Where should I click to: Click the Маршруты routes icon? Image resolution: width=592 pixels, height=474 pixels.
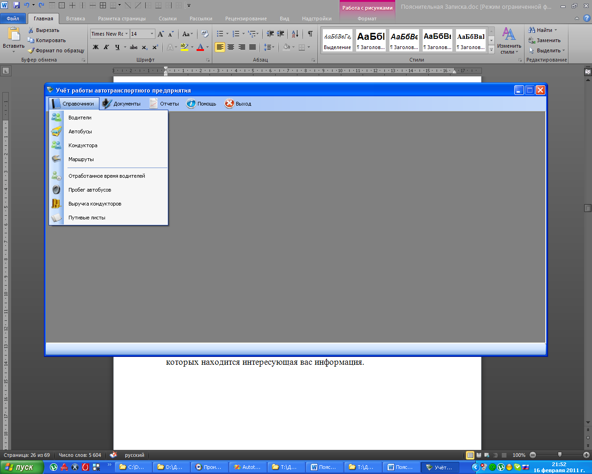coord(56,159)
